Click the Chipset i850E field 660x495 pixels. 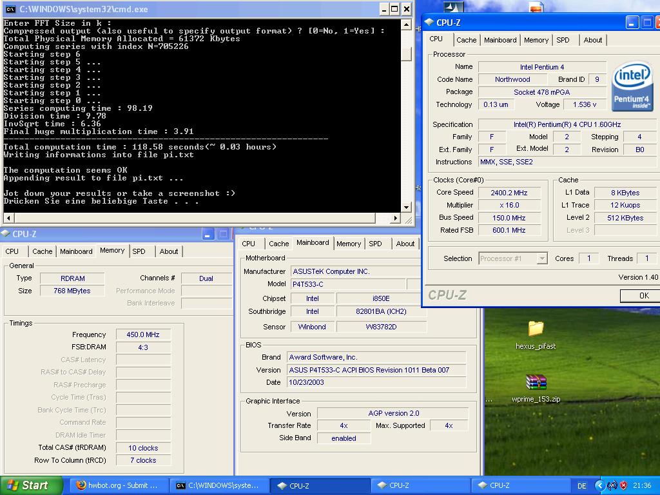point(381,298)
